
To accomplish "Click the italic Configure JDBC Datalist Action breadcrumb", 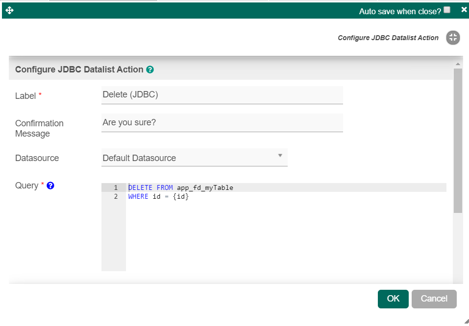I will pyautogui.click(x=388, y=38).
